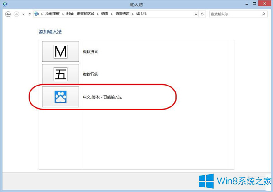Open 控制面板 breadcrumb
Screen dimensions: 273x192
coord(52,14)
